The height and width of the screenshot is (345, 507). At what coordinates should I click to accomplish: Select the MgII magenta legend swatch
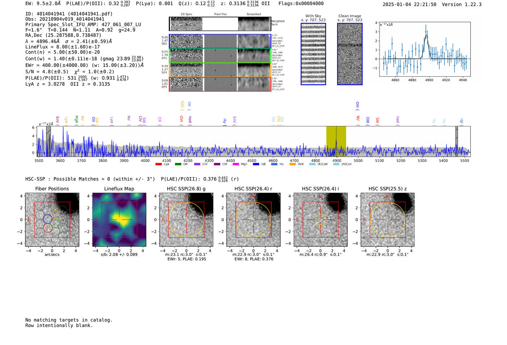pyautogui.click(x=236, y=164)
